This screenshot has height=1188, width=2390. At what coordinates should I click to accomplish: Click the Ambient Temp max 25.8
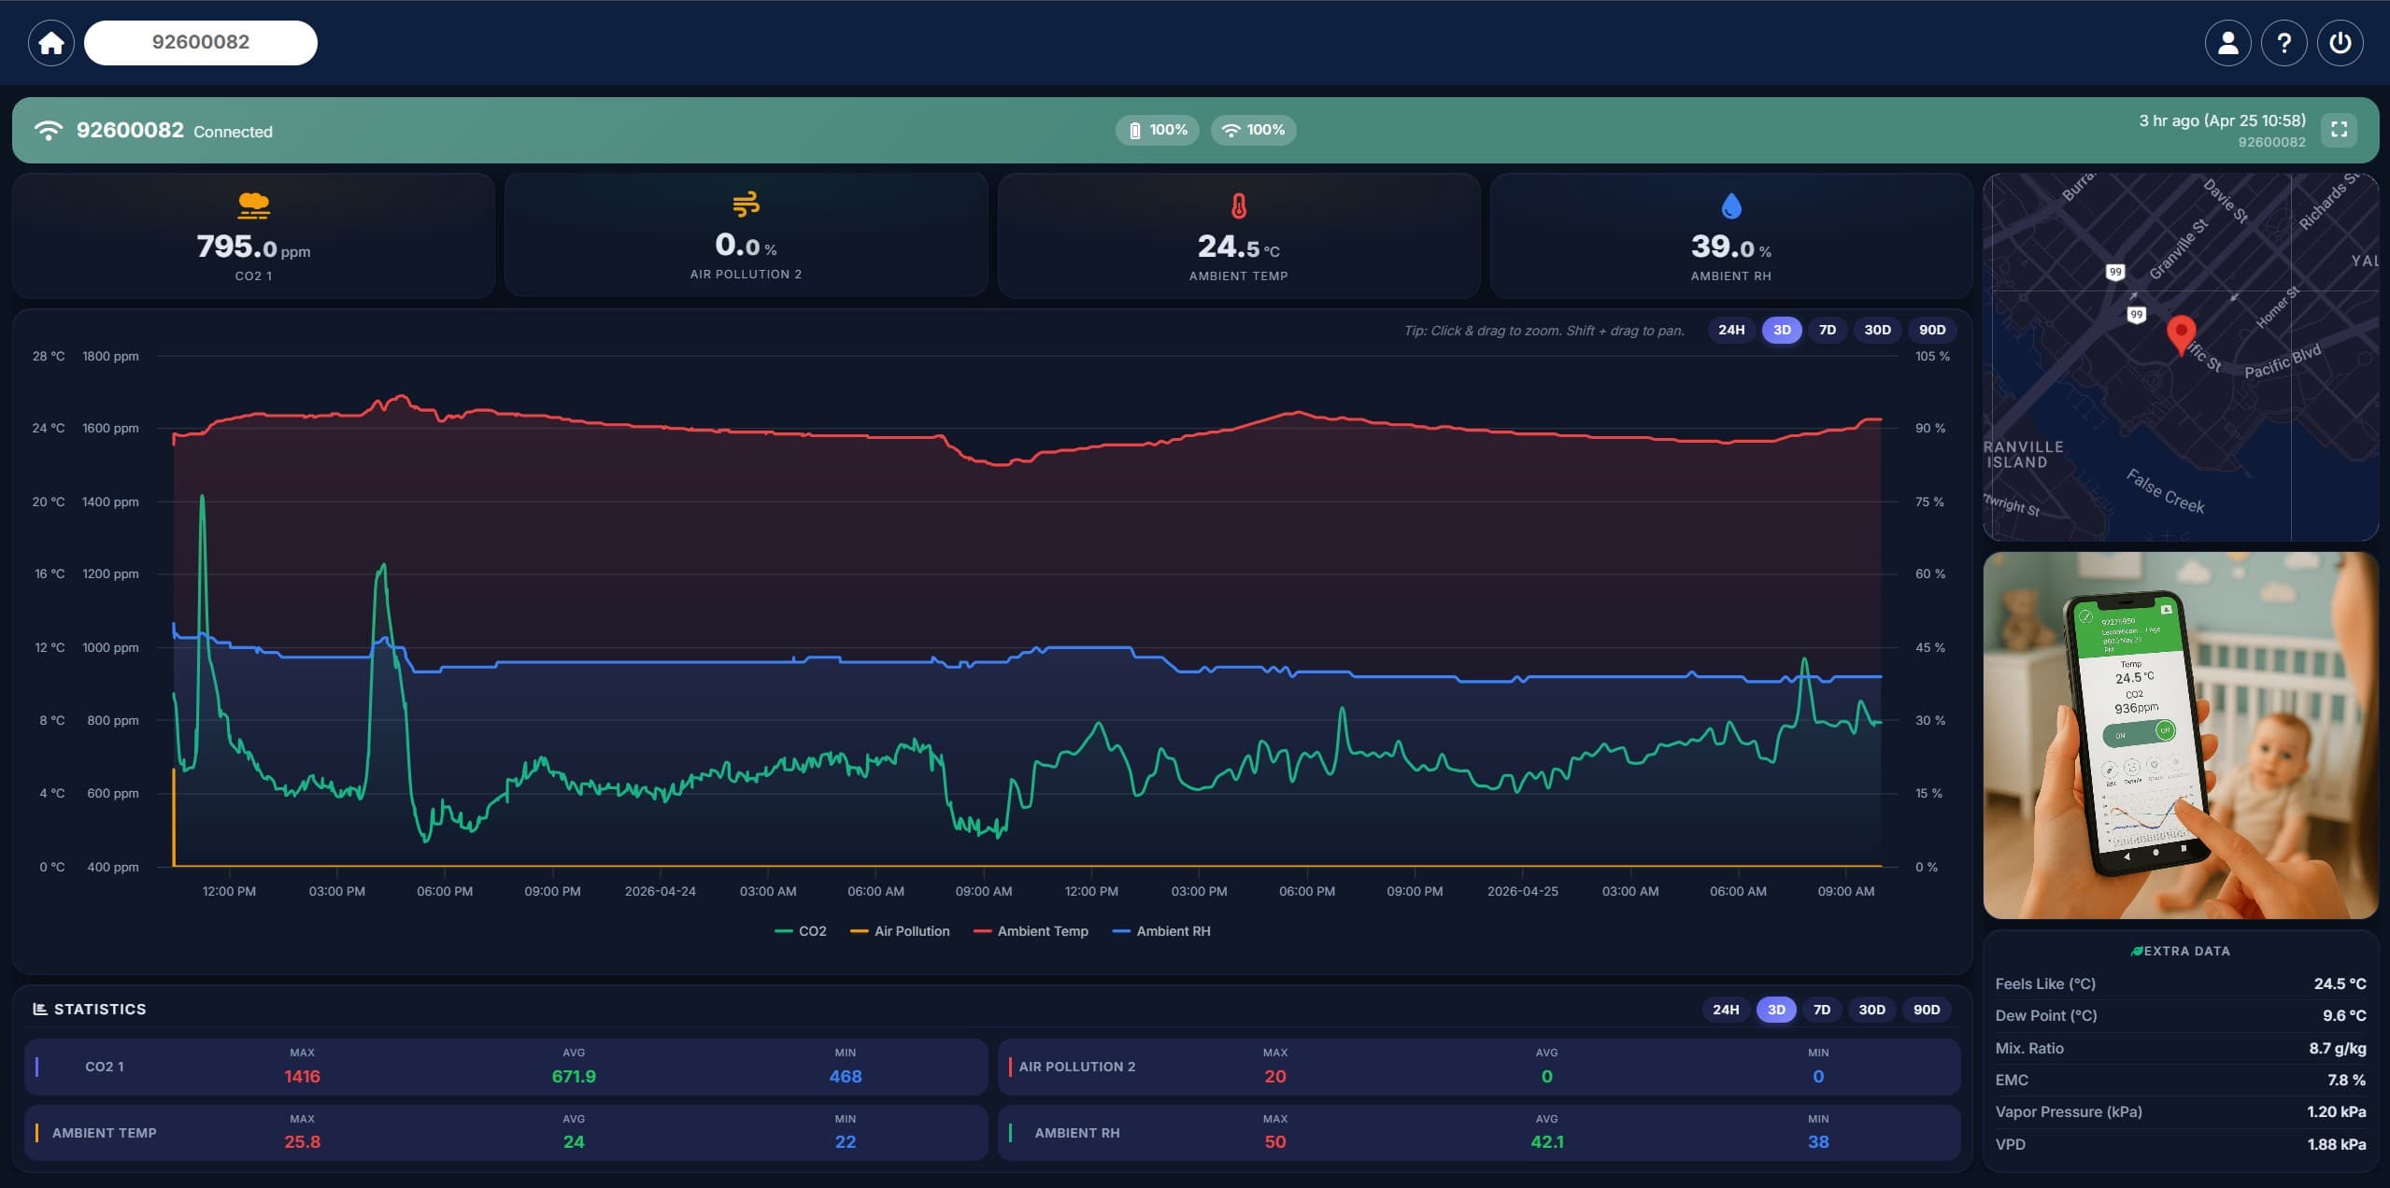pos(302,1142)
